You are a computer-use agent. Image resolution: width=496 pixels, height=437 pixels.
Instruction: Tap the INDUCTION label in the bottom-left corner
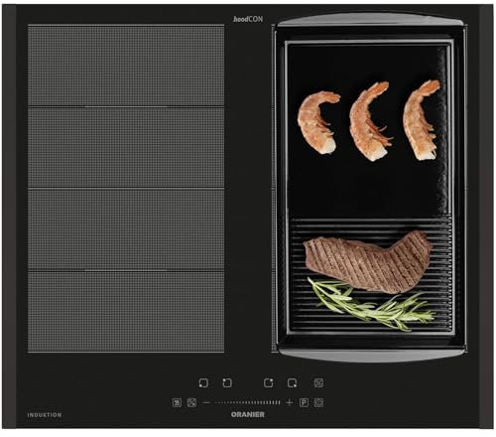(x=45, y=415)
